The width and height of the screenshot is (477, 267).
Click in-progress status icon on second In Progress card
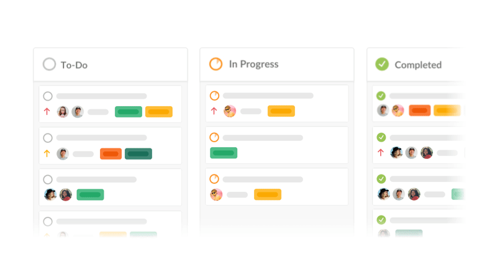pos(214,137)
